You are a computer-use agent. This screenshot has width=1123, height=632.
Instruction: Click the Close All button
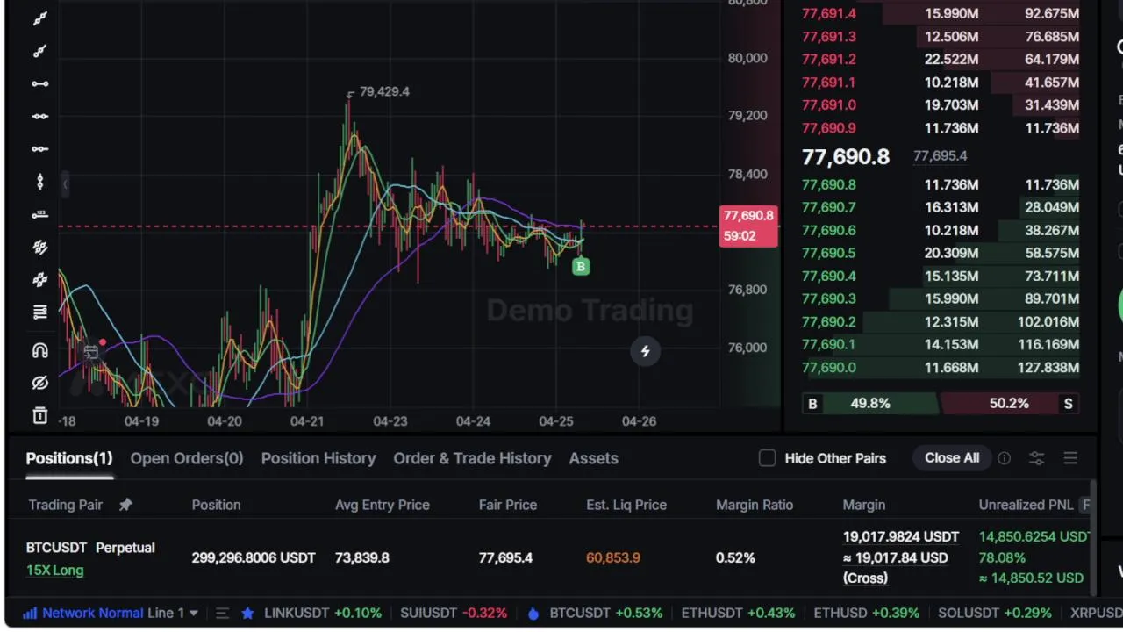click(952, 458)
